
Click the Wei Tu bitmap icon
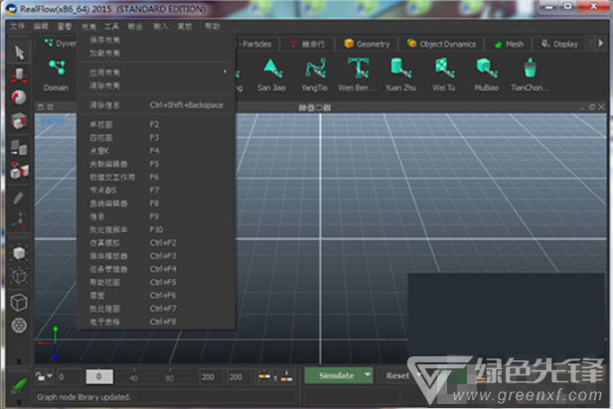click(x=444, y=75)
